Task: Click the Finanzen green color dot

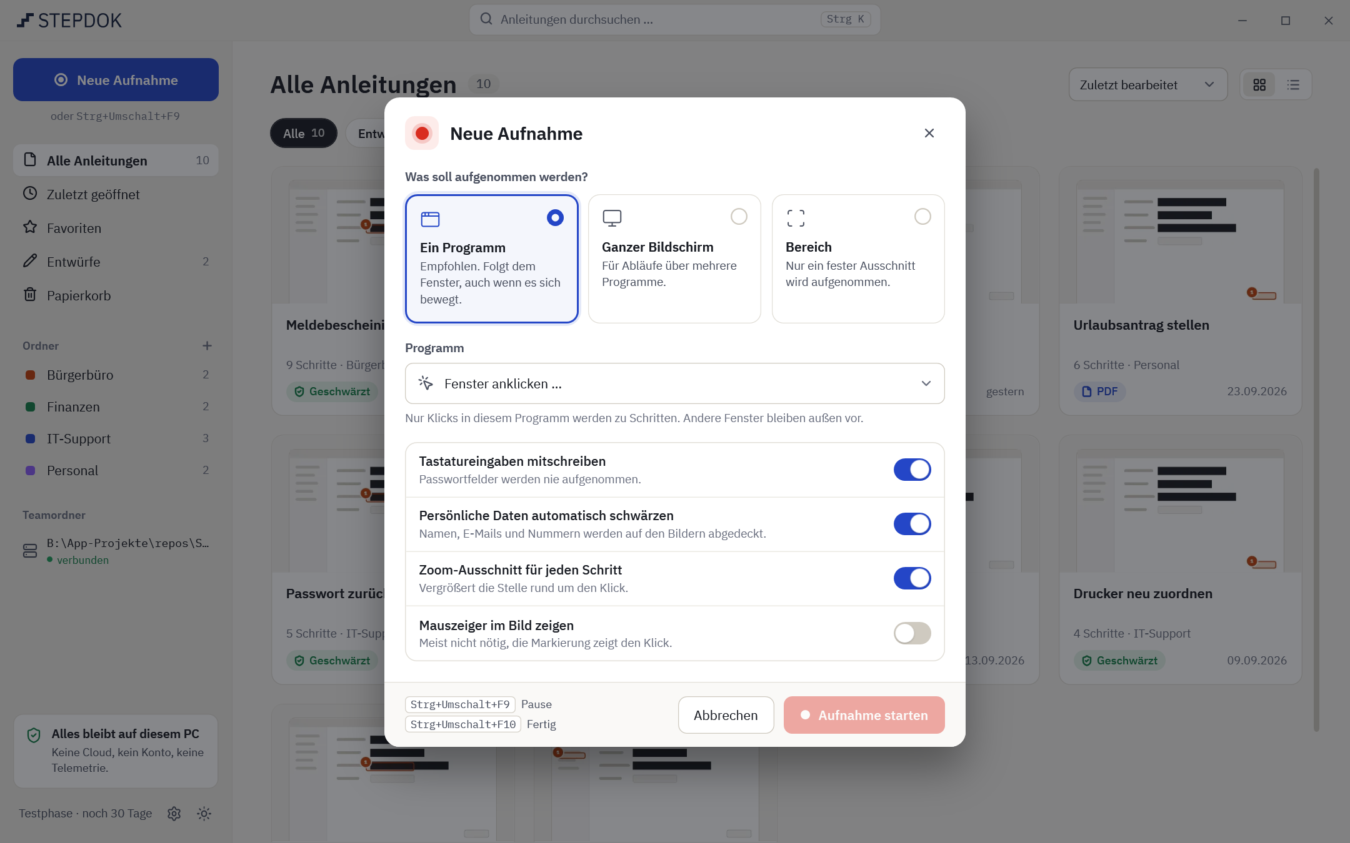Action: tap(30, 407)
